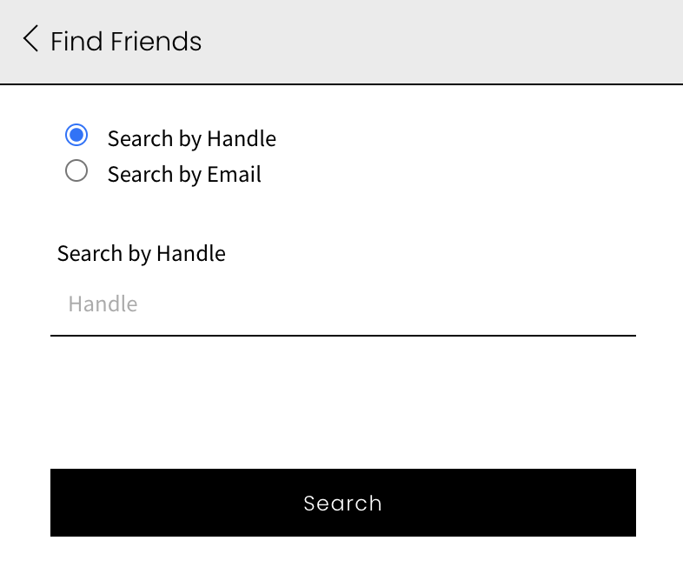Focus the Handle text input field
The image size is (683, 574).
[342, 304]
